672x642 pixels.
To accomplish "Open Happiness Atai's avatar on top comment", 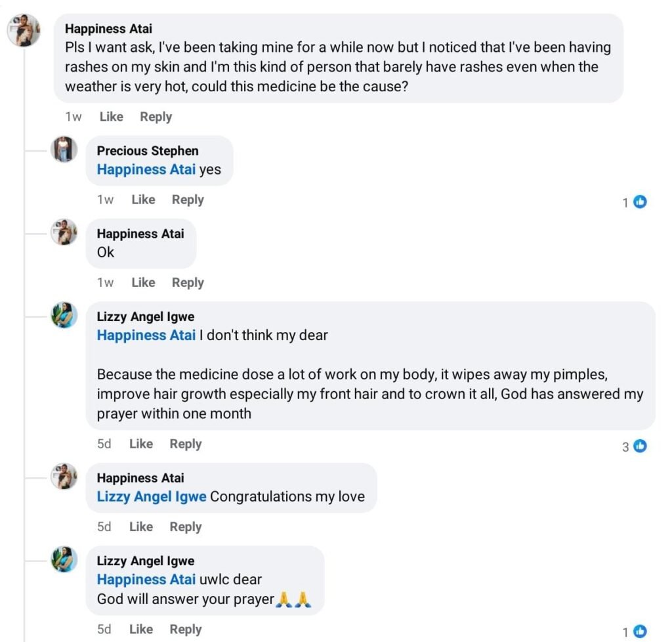I will click(24, 30).
